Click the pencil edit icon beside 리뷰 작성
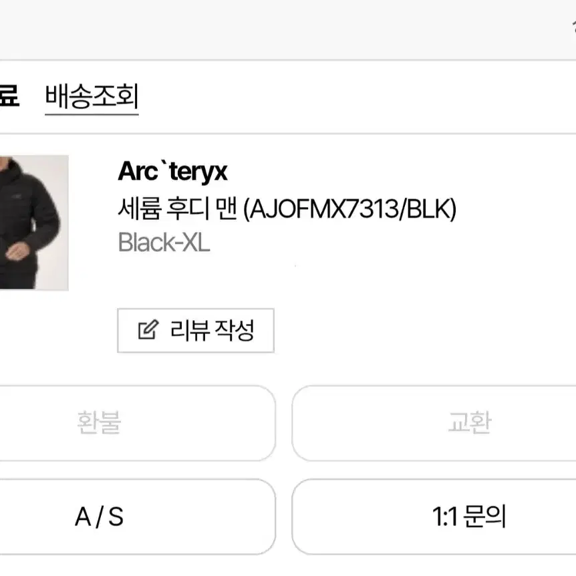The image size is (576, 576). click(x=148, y=329)
